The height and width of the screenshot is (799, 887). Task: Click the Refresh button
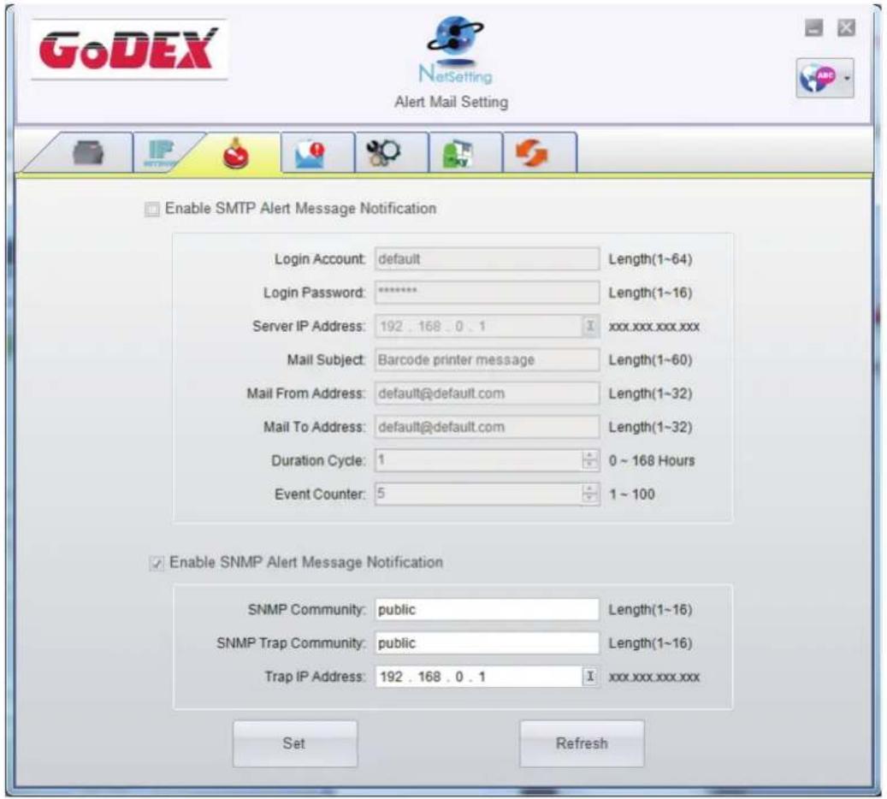(x=582, y=743)
